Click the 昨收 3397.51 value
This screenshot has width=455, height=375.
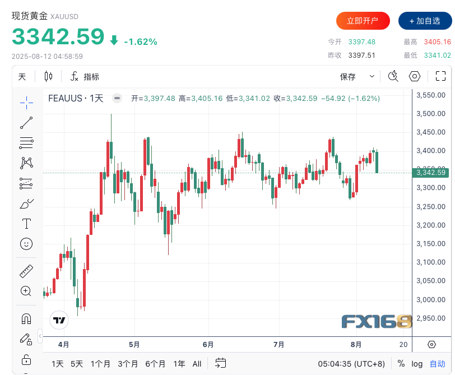coord(361,55)
